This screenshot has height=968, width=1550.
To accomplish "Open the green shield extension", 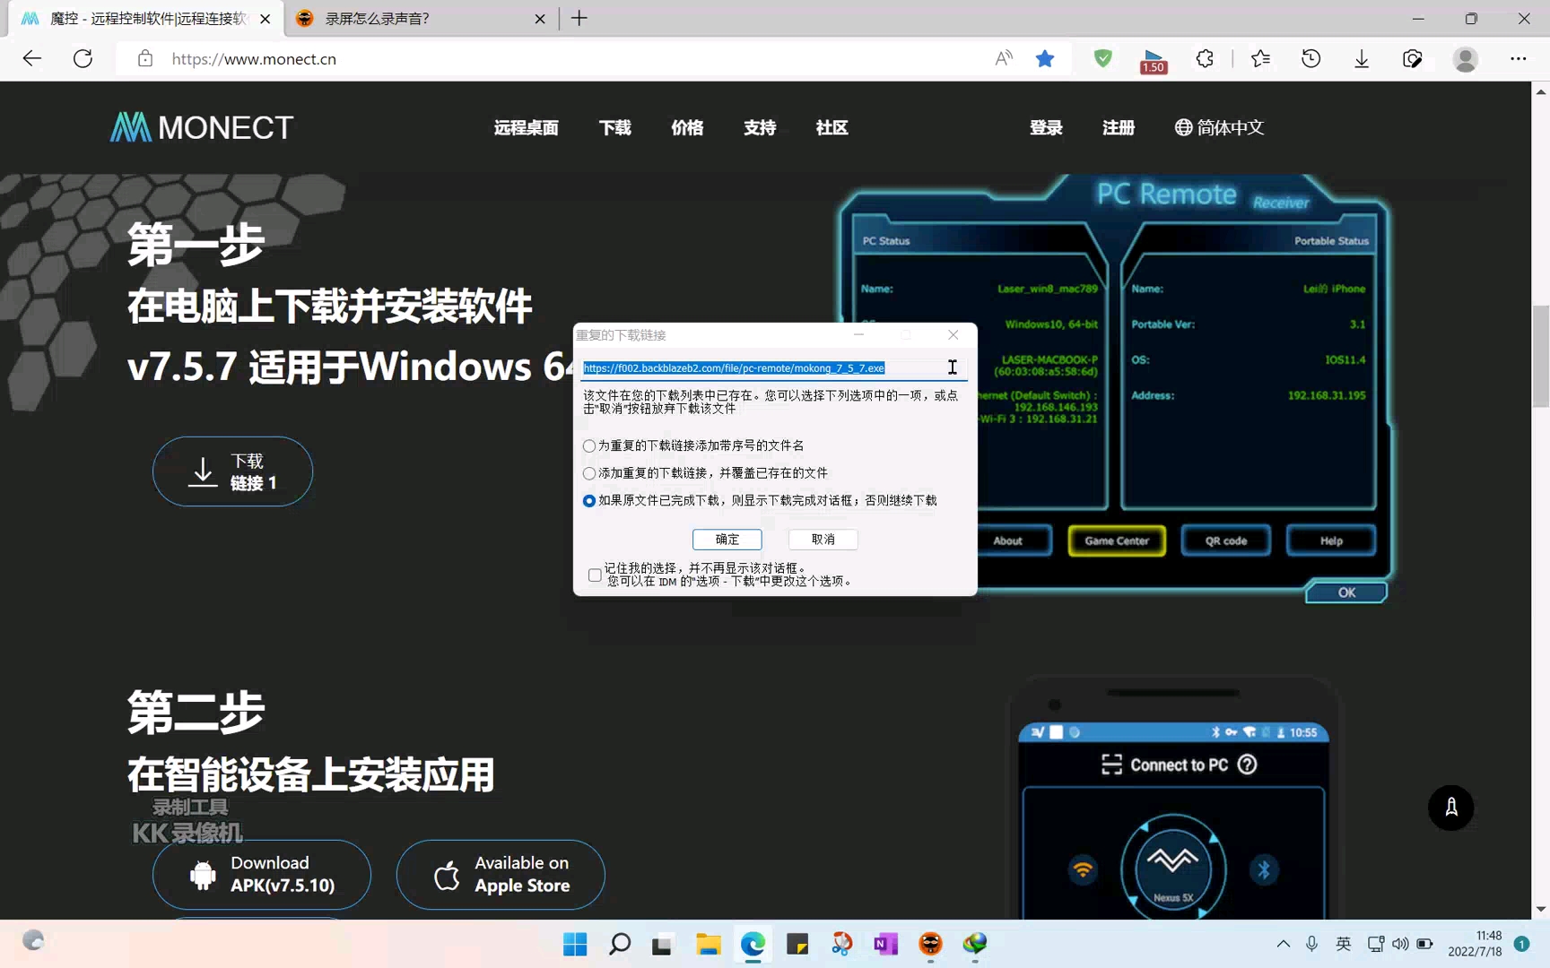I will pyautogui.click(x=1103, y=59).
